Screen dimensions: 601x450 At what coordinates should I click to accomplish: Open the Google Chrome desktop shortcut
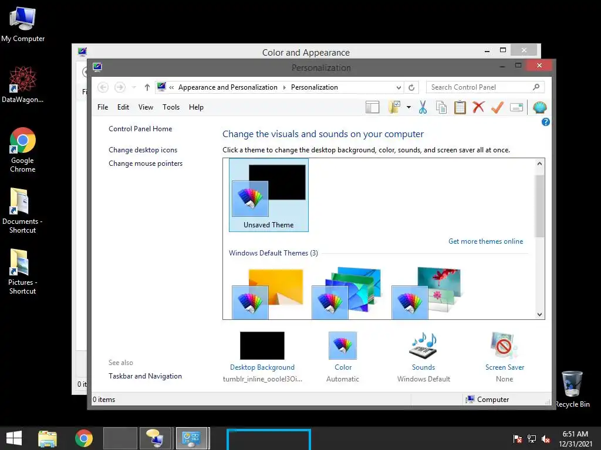23,149
